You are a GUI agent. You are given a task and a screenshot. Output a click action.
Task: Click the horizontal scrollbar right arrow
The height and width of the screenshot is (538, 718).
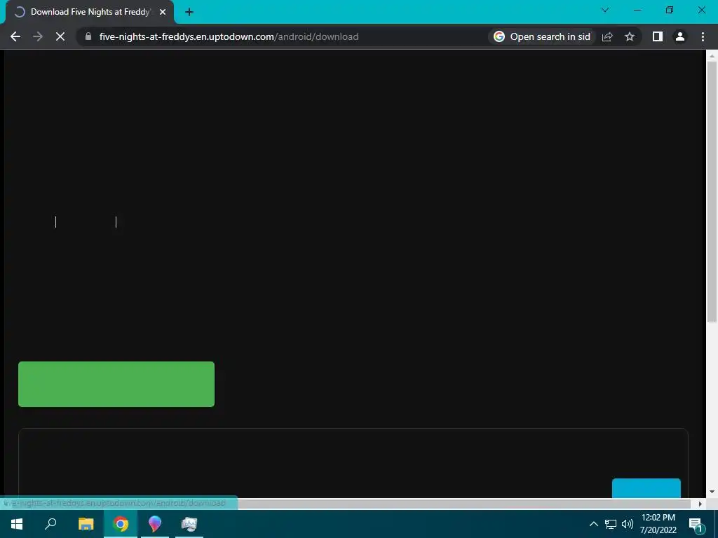pyautogui.click(x=700, y=504)
